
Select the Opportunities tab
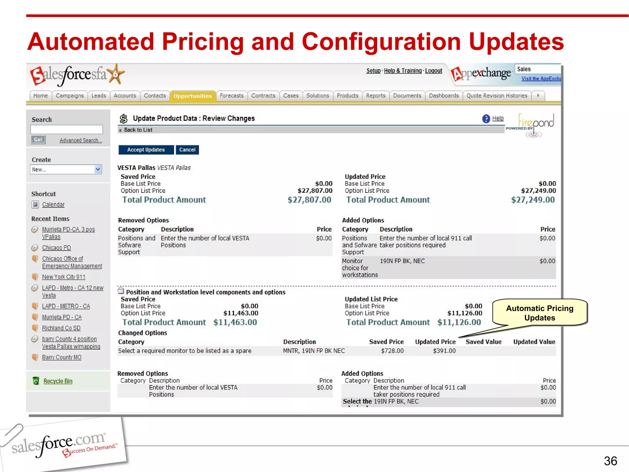tap(193, 96)
